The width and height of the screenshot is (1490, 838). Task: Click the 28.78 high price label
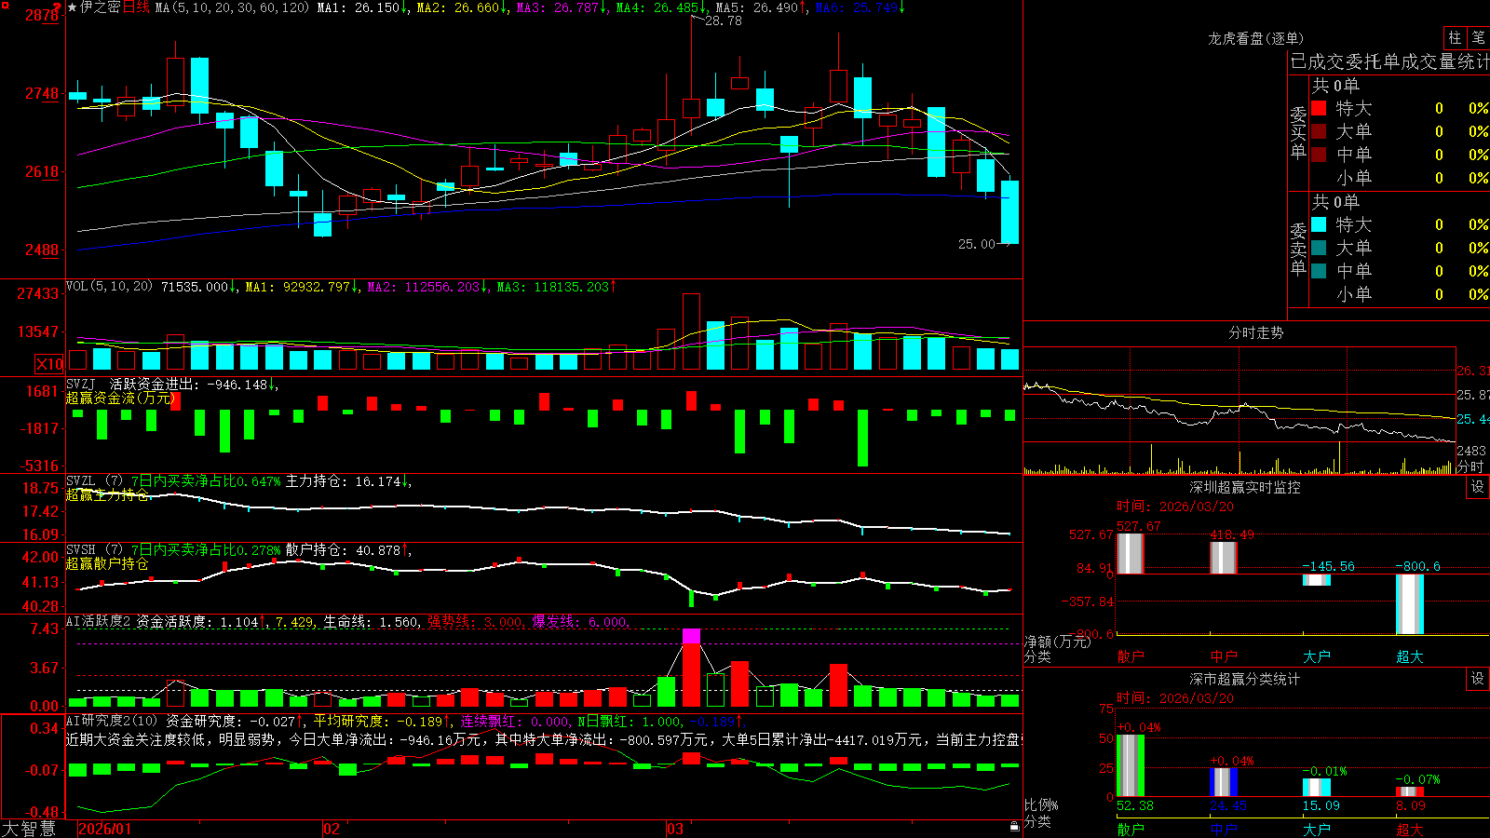(x=724, y=20)
